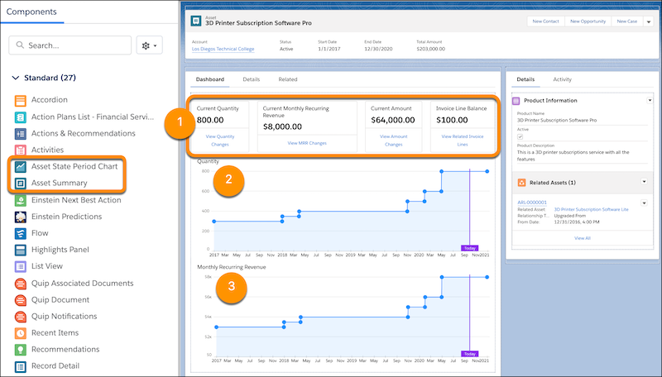Click View MRR Changes link
This screenshot has width=662, height=377.
307,143
